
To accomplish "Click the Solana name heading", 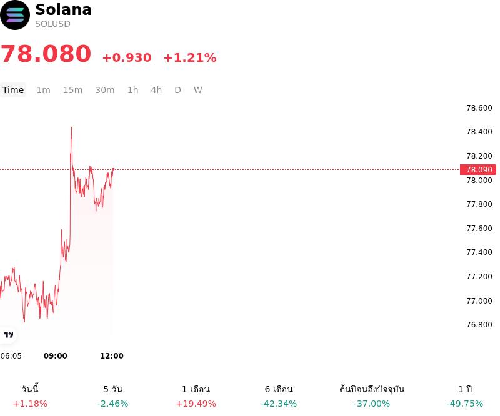I will pos(64,9).
